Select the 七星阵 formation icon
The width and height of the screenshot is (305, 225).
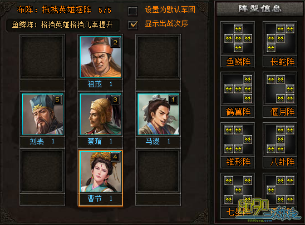pyautogui.click(x=238, y=190)
